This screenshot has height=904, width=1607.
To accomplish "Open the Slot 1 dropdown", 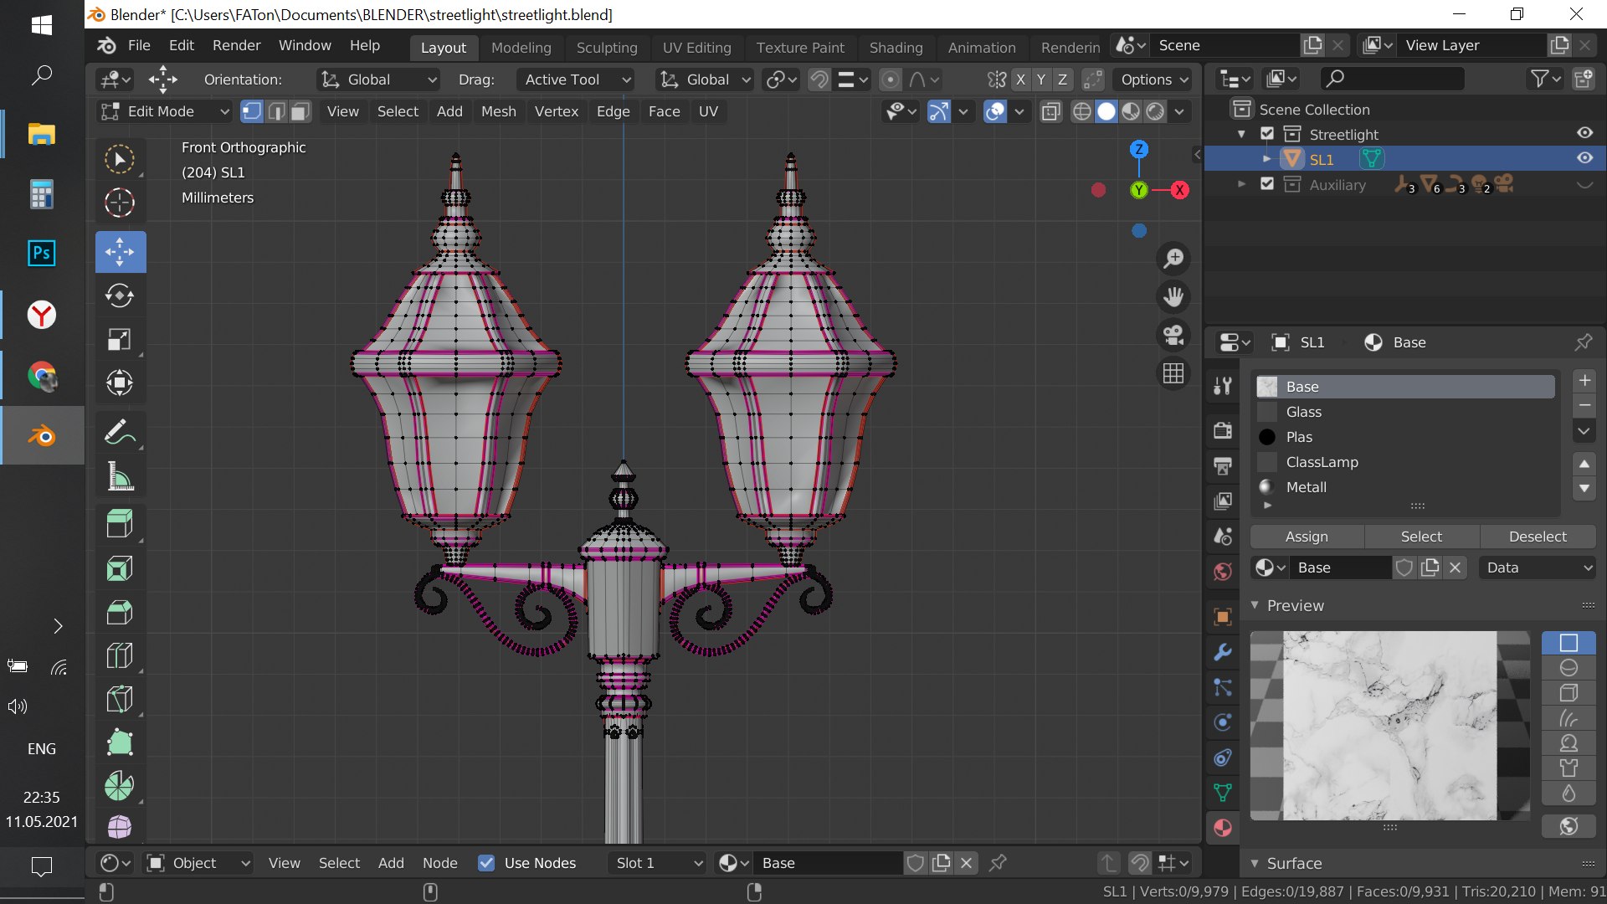I will point(658,863).
